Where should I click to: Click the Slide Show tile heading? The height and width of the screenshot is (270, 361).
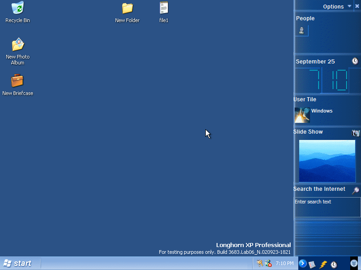(x=308, y=132)
